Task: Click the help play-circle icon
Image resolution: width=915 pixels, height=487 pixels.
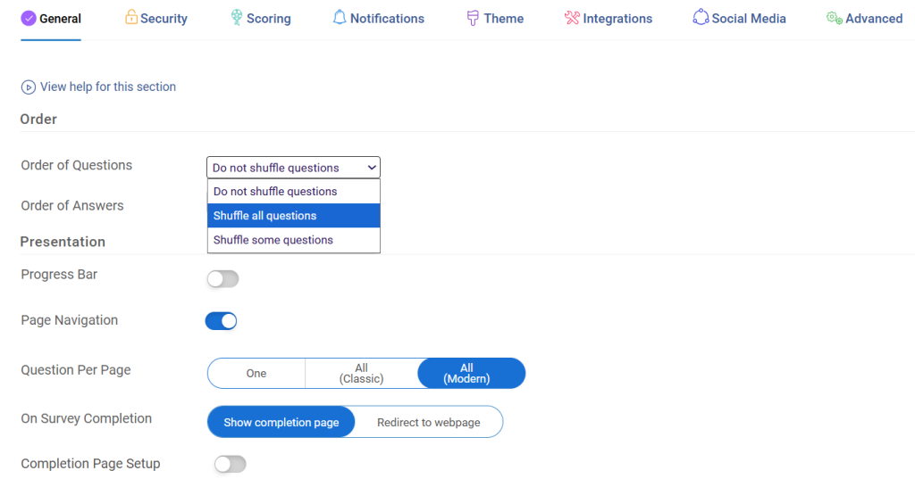Action: coord(28,87)
